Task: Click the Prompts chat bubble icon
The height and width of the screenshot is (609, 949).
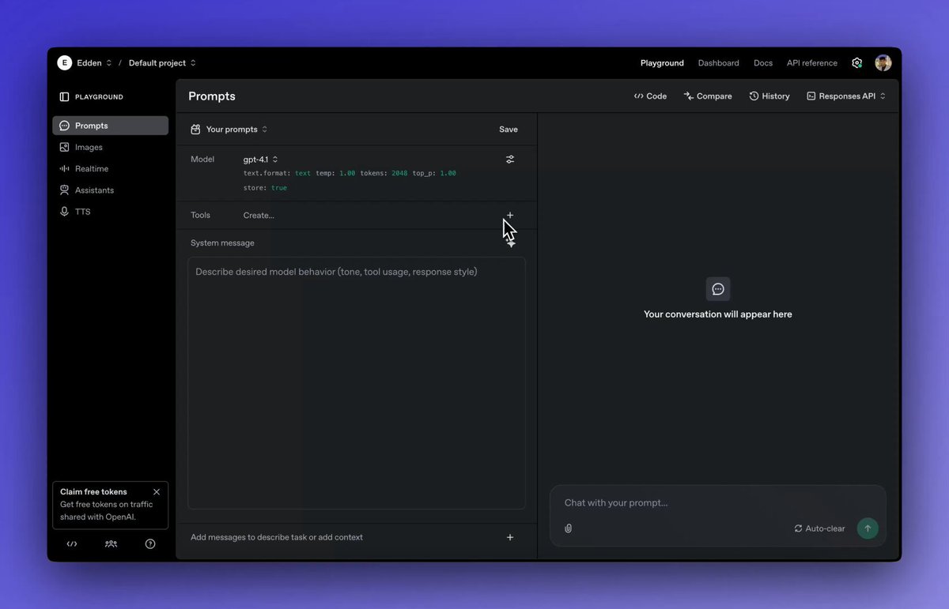Action: pos(65,126)
